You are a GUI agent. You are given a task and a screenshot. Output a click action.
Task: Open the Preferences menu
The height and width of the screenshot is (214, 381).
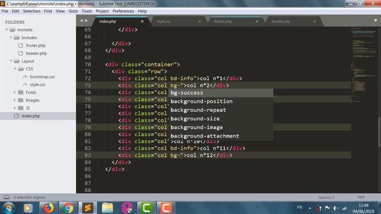tap(123, 11)
